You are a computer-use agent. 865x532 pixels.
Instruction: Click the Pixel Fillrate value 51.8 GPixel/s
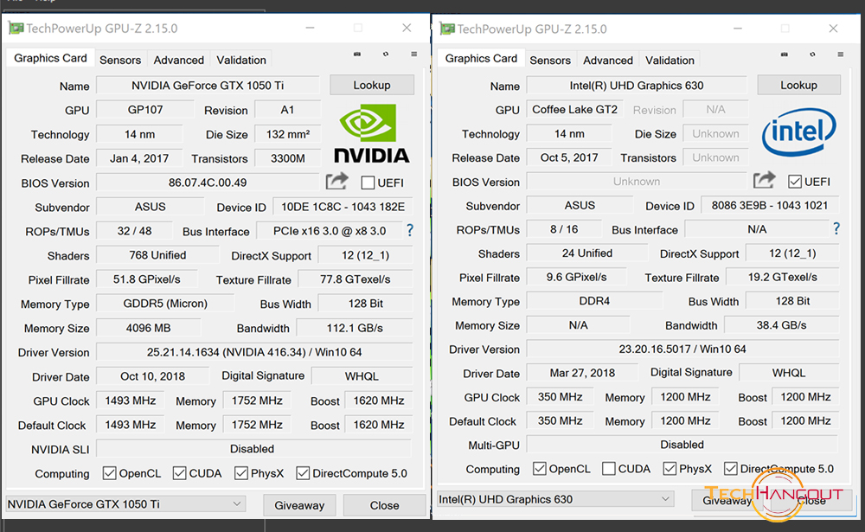(147, 279)
